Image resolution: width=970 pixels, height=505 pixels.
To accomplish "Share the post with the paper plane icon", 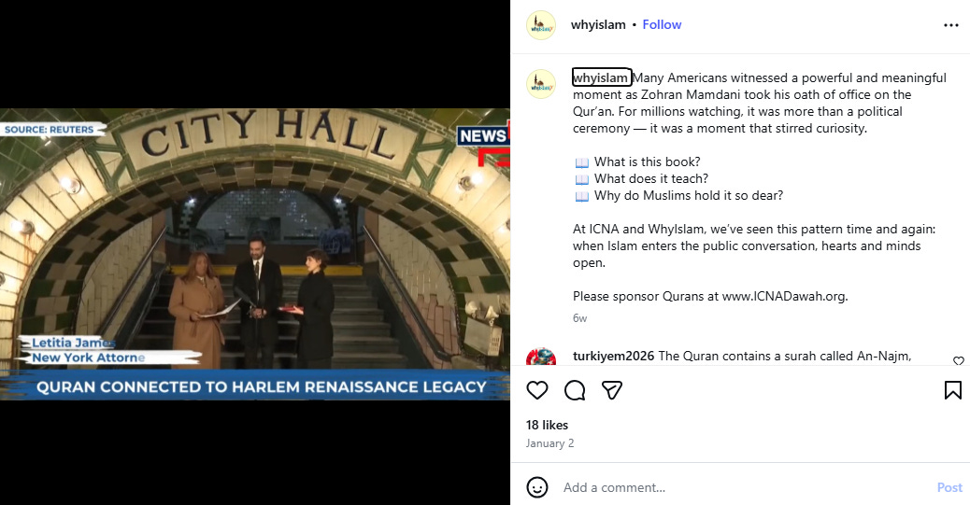I will point(612,390).
